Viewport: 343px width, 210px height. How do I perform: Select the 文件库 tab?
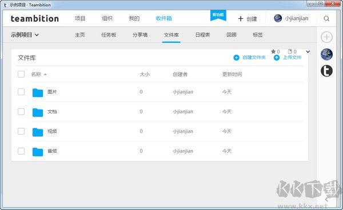(171, 35)
